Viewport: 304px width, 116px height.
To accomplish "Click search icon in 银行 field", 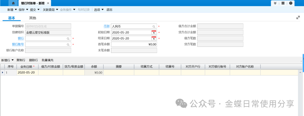I will 68,38.
